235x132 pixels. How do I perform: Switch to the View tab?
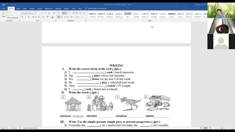73,9
